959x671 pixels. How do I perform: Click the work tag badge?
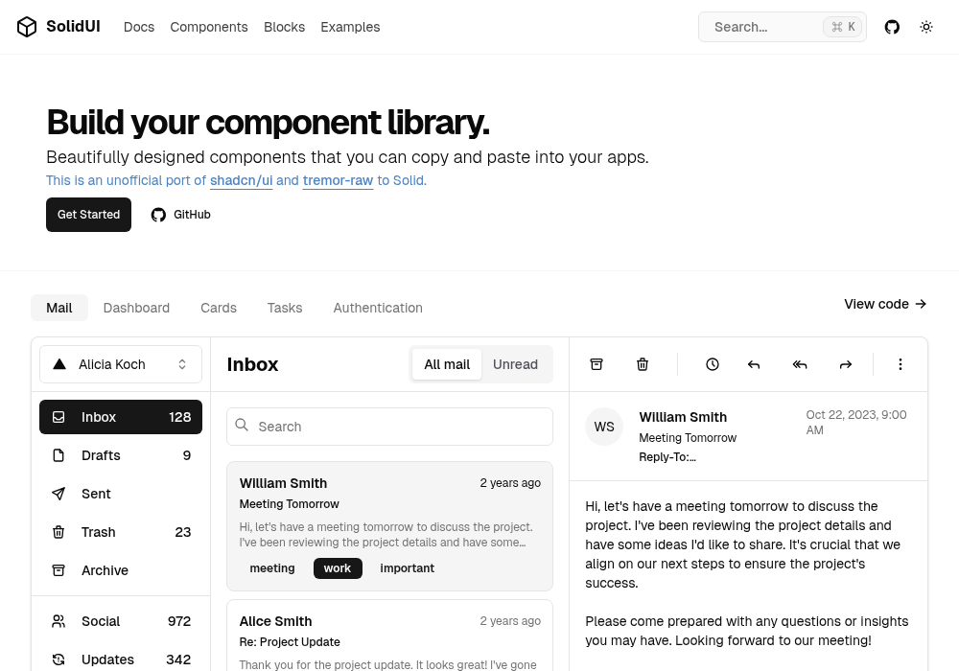tap(338, 567)
